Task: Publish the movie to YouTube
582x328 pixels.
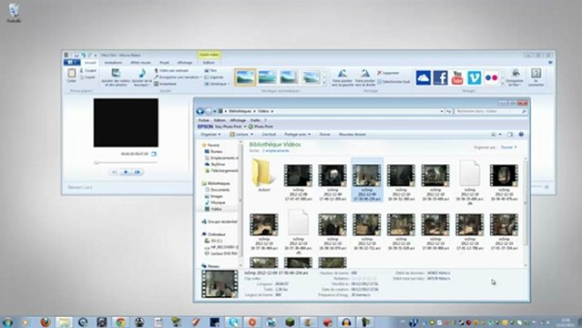Action: (457, 77)
